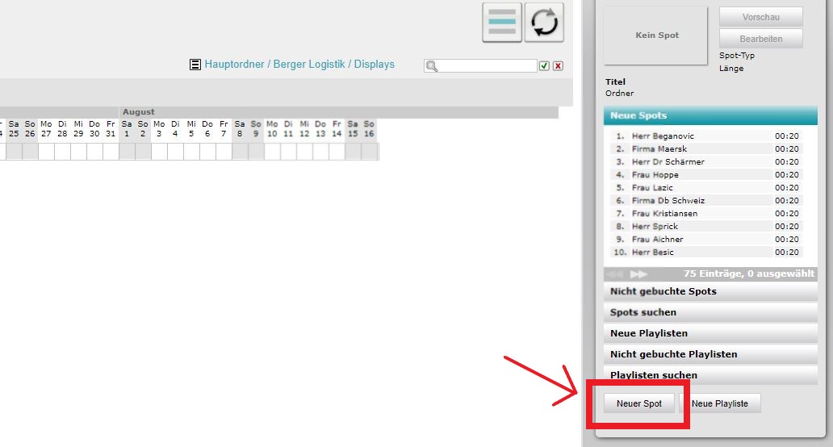833x447 pixels.
Task: Select spot Frau Aichner
Action: click(706, 240)
